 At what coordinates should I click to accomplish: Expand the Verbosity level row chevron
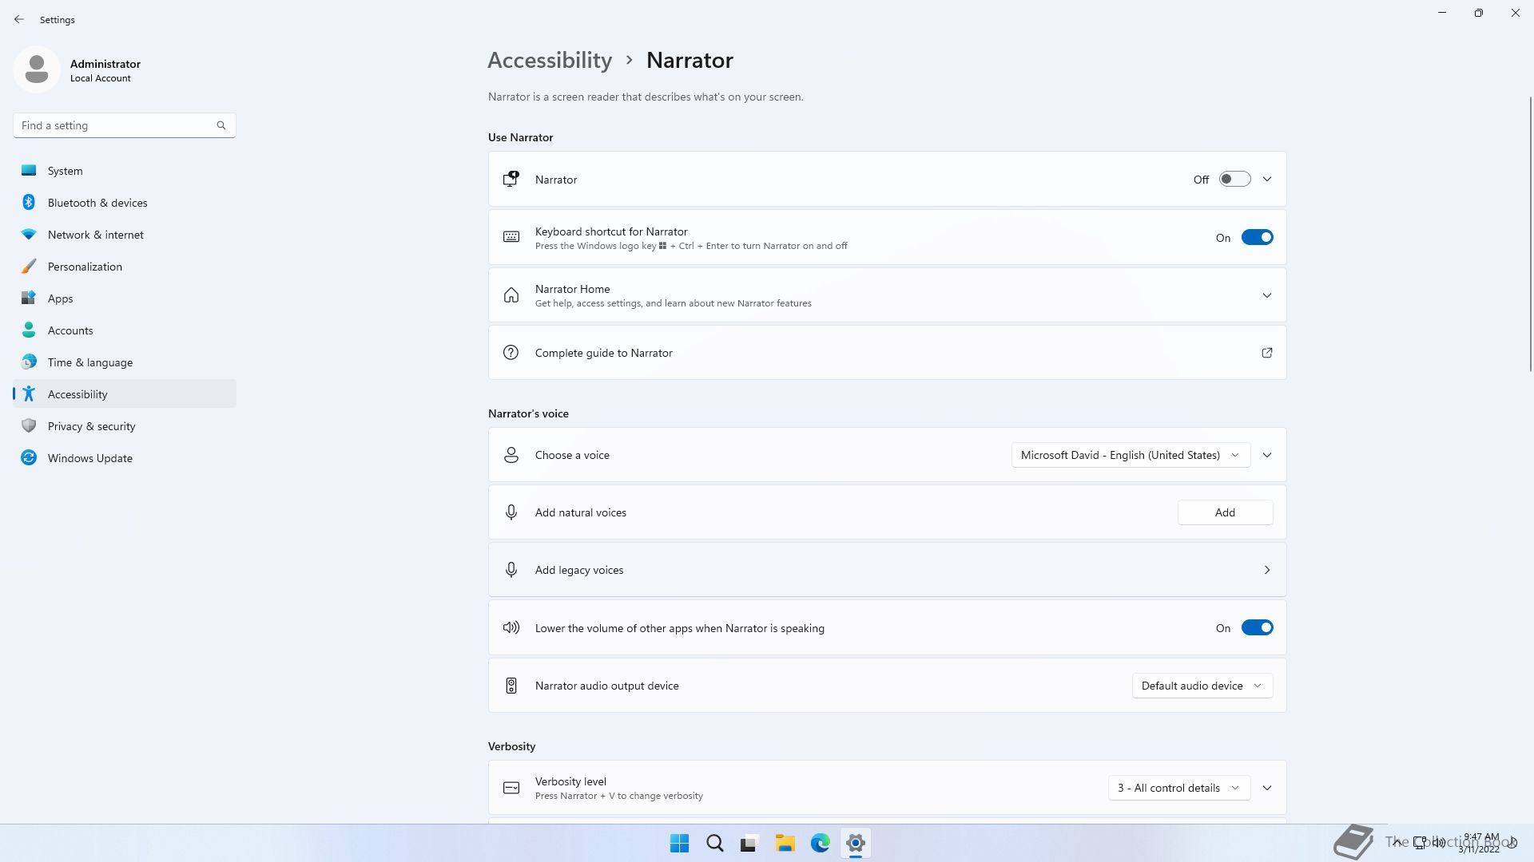coord(1267,788)
